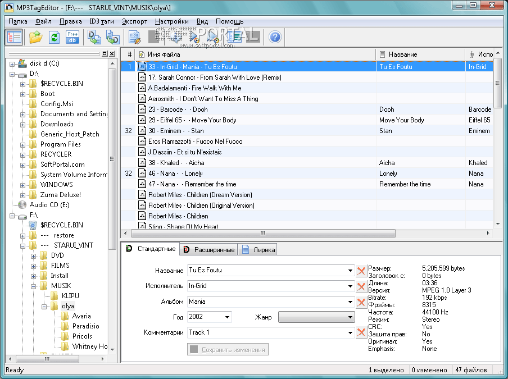The width and height of the screenshot is (508, 379).
Task: Click the Сохранить изменения button
Action: coord(228,350)
